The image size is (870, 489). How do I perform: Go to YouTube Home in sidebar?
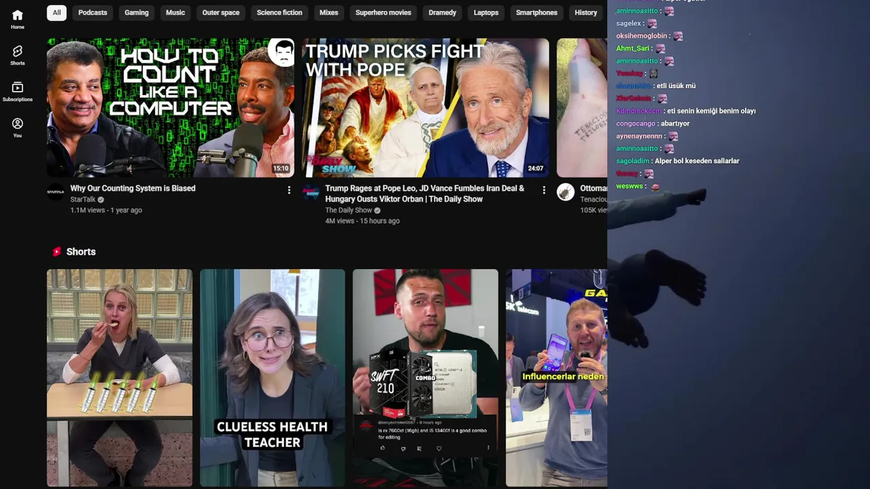pyautogui.click(x=18, y=19)
